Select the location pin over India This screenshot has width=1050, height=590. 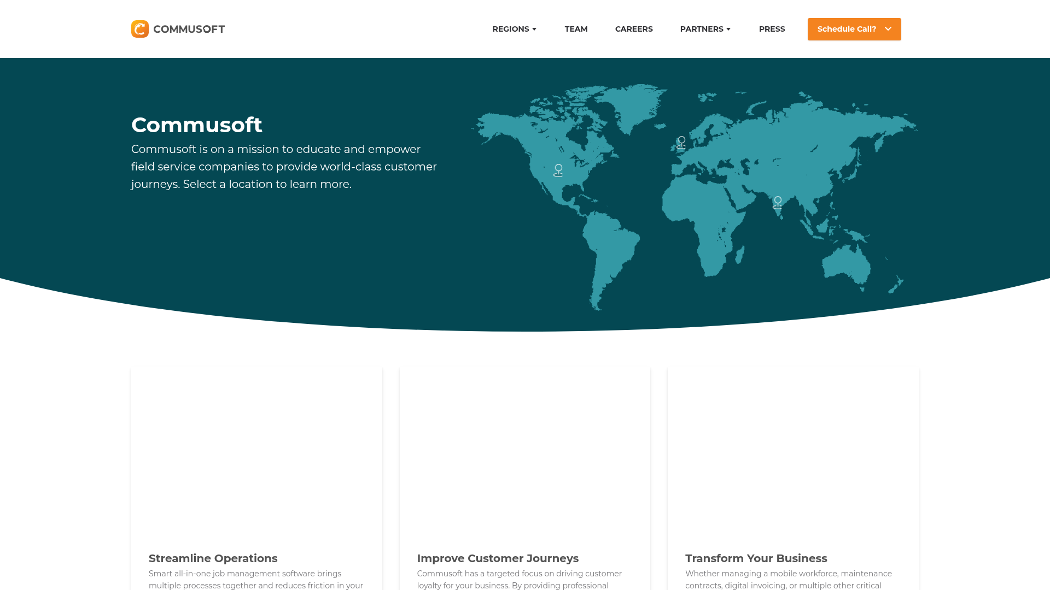point(777,203)
